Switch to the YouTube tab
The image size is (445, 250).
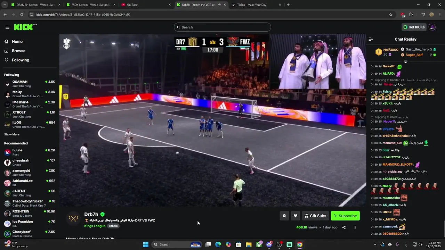point(145,5)
